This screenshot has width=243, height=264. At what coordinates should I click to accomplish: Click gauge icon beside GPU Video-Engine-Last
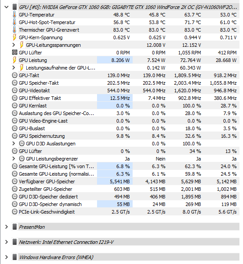coord(15,121)
